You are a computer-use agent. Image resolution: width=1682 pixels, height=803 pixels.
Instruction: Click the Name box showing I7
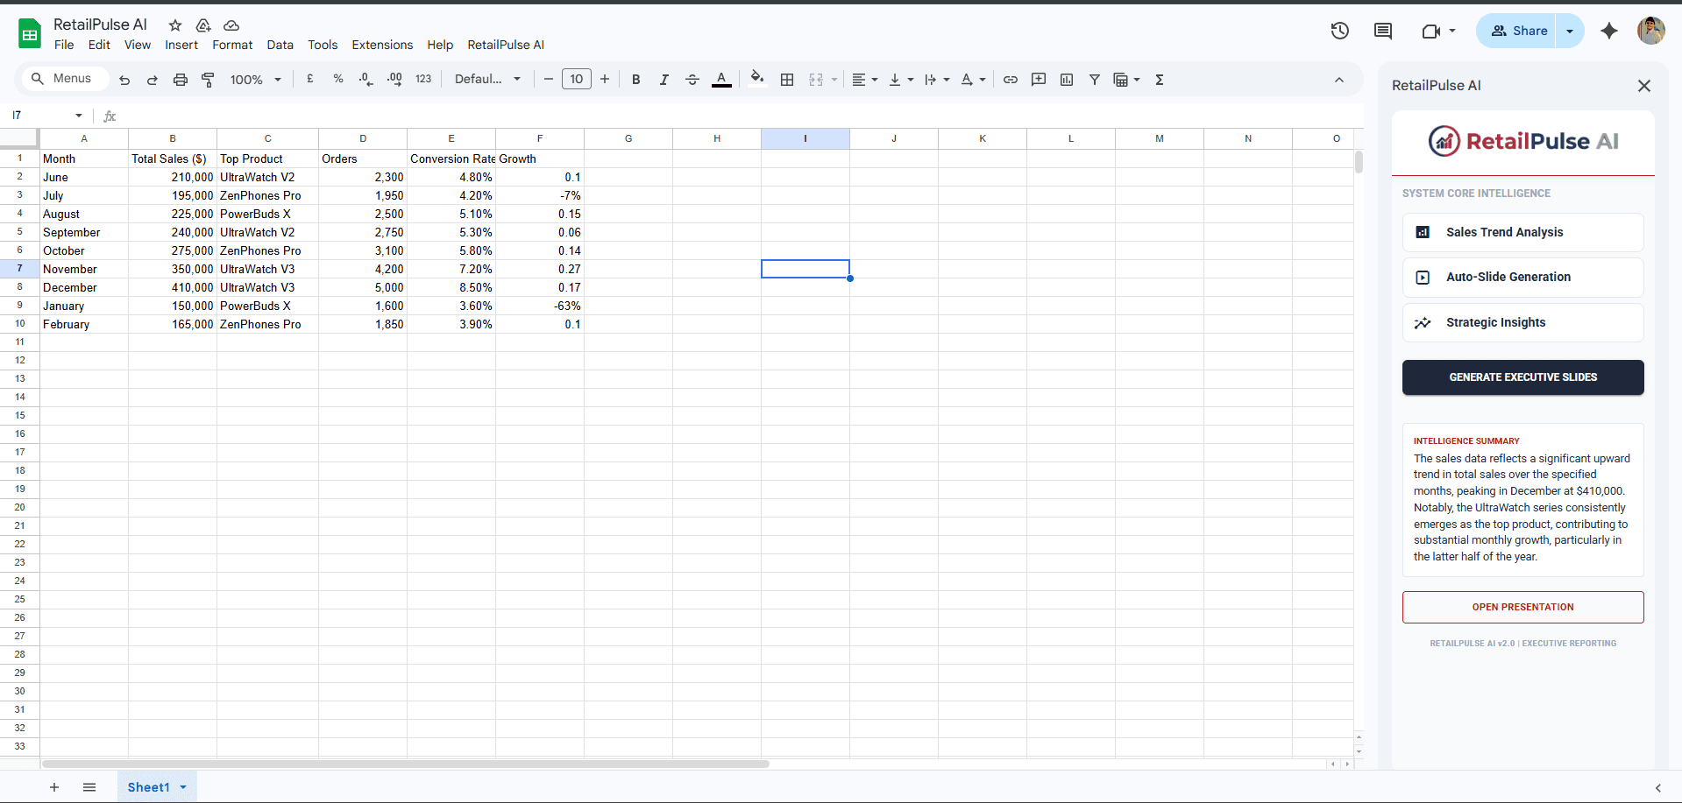(x=47, y=116)
